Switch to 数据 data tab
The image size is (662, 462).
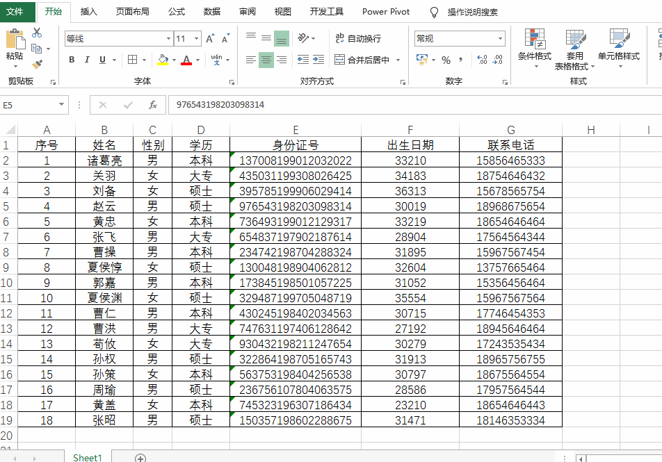pyautogui.click(x=212, y=12)
